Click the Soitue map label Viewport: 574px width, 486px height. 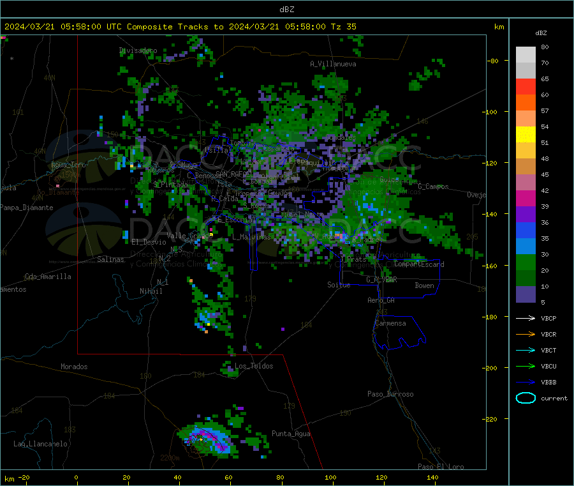339,285
